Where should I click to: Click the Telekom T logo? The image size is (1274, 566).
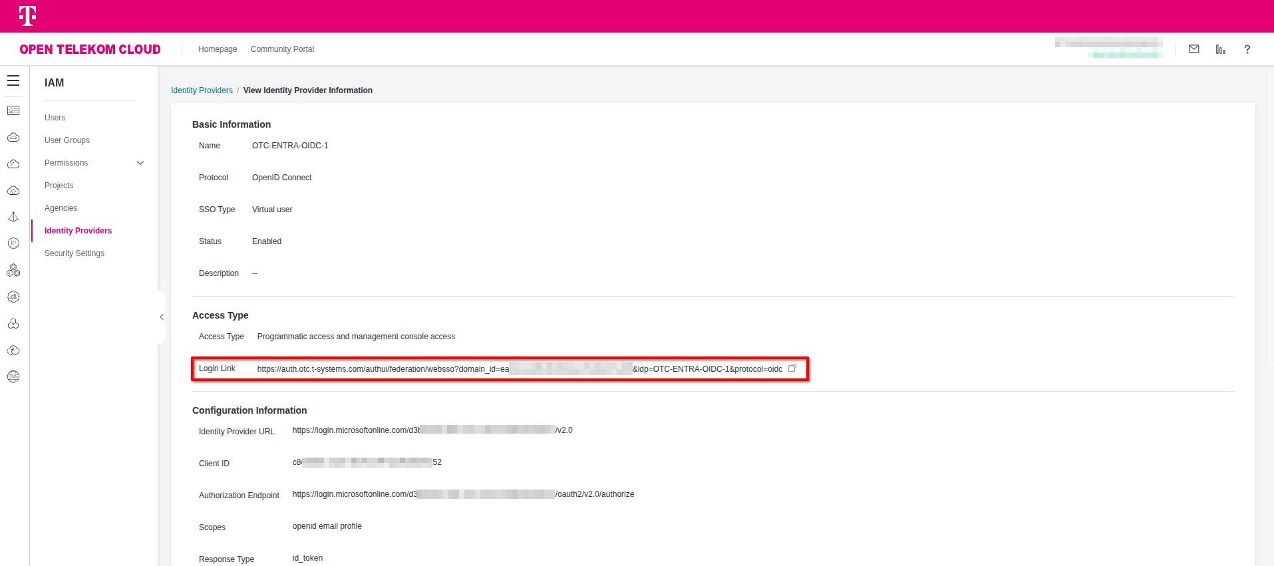(27, 16)
